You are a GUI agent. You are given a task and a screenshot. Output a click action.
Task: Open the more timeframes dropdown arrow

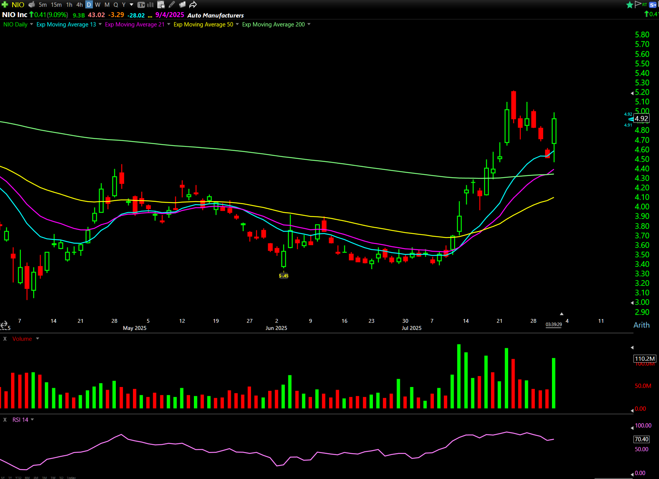point(131,5)
